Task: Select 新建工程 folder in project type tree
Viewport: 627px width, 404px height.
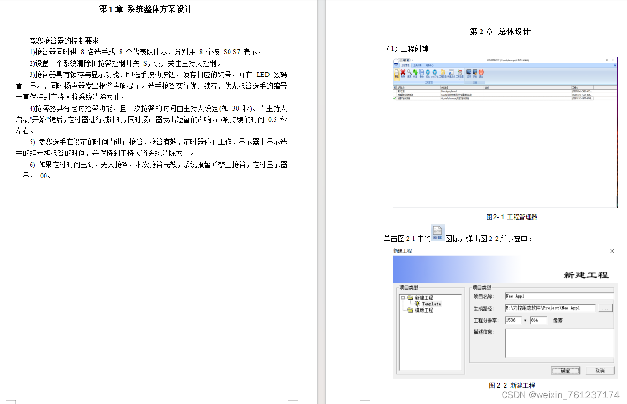Action: point(420,298)
